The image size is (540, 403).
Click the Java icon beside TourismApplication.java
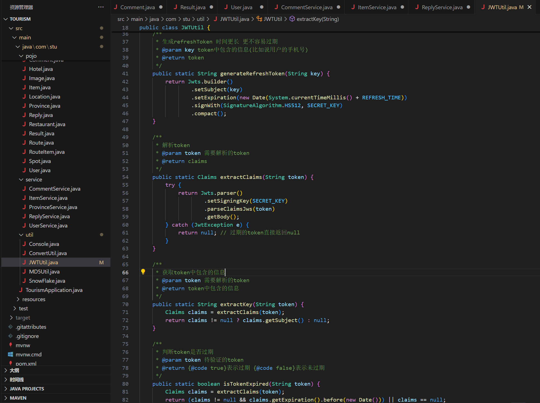click(x=21, y=290)
